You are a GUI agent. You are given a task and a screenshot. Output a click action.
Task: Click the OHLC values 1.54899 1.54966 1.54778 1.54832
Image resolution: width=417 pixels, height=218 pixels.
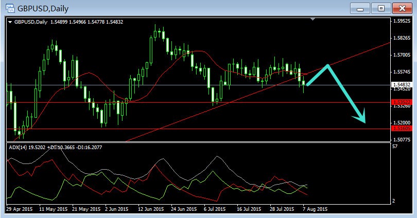[86, 22]
